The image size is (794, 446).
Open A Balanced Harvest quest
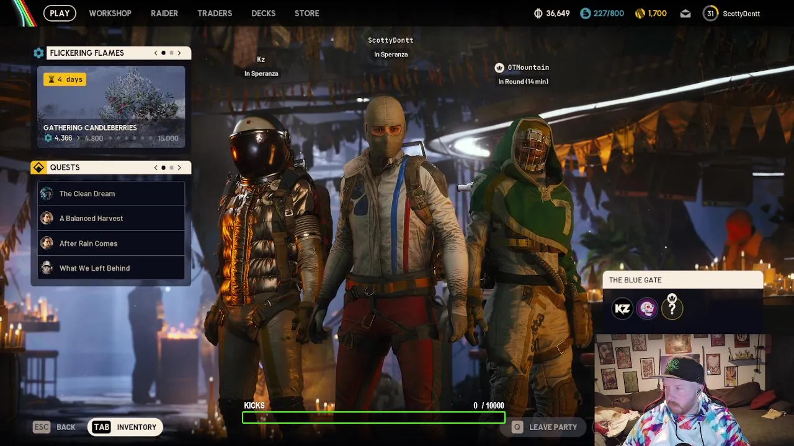[111, 218]
